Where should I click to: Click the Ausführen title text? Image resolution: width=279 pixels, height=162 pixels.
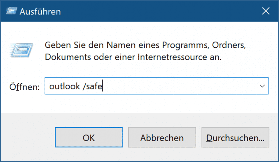(40, 12)
